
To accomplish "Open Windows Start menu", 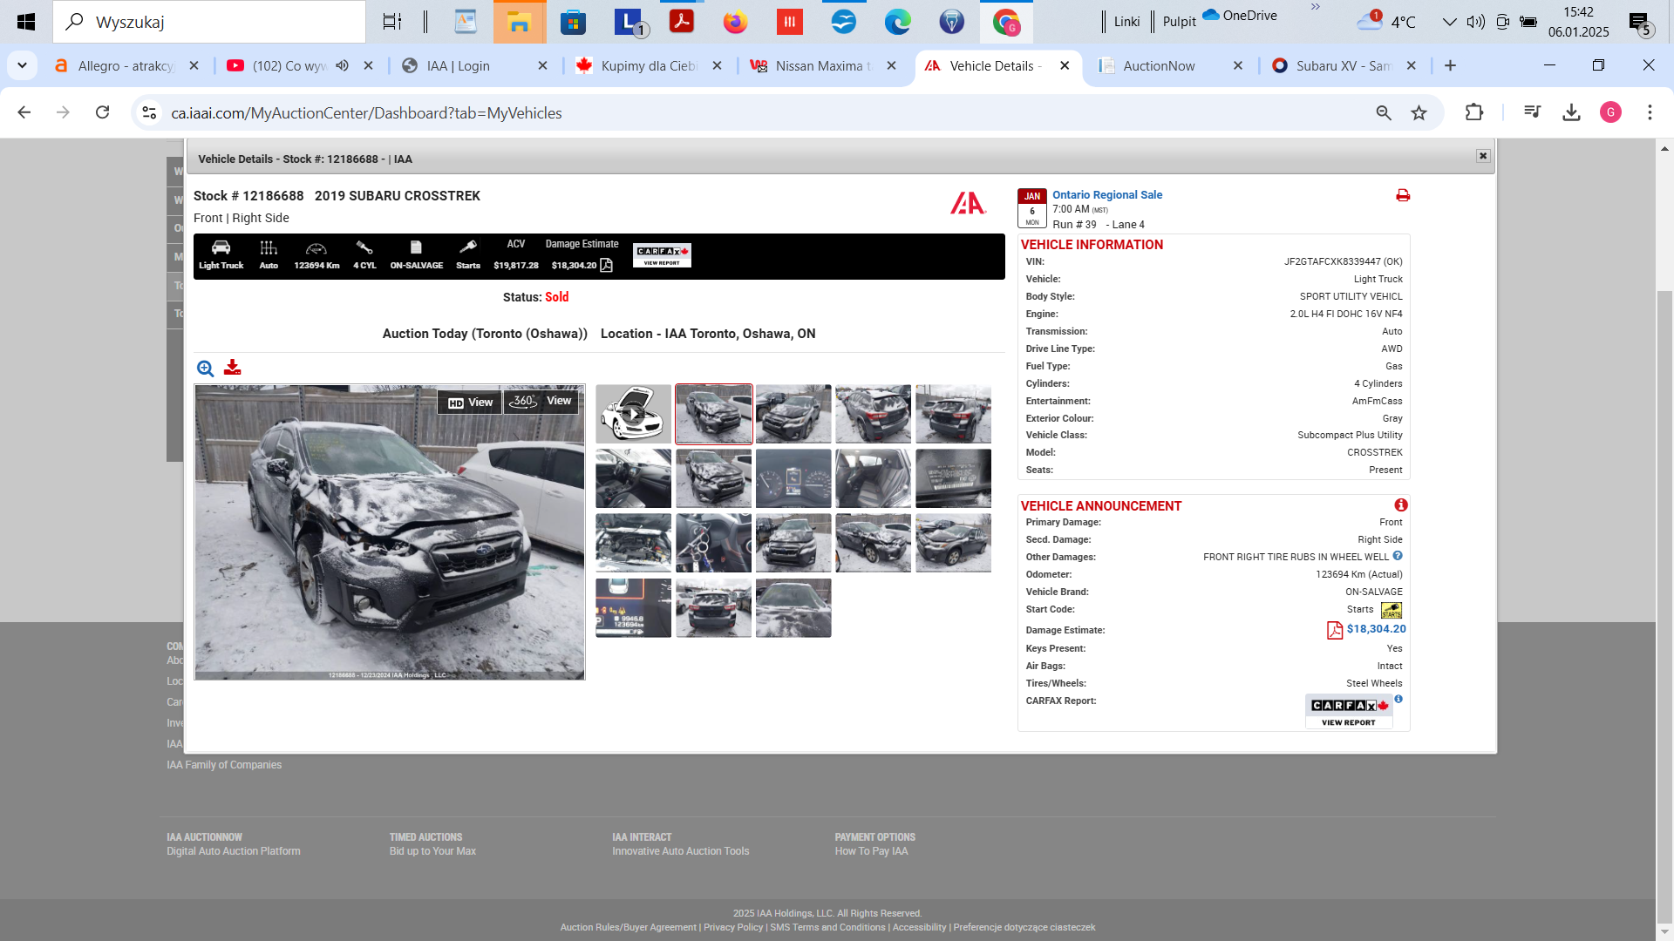I will [x=26, y=22].
